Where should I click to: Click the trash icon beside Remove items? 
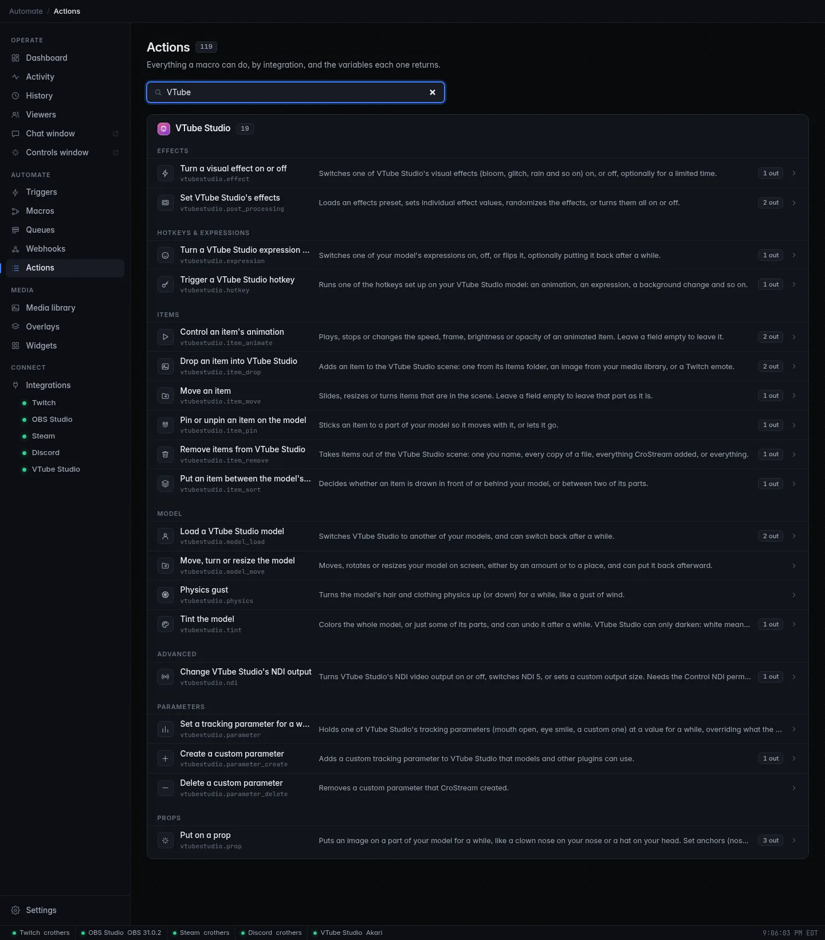(x=165, y=455)
